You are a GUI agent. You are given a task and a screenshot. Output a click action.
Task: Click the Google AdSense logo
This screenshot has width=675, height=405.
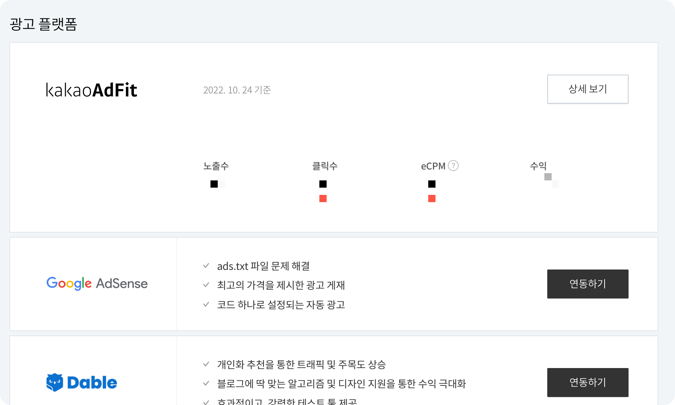click(x=97, y=283)
